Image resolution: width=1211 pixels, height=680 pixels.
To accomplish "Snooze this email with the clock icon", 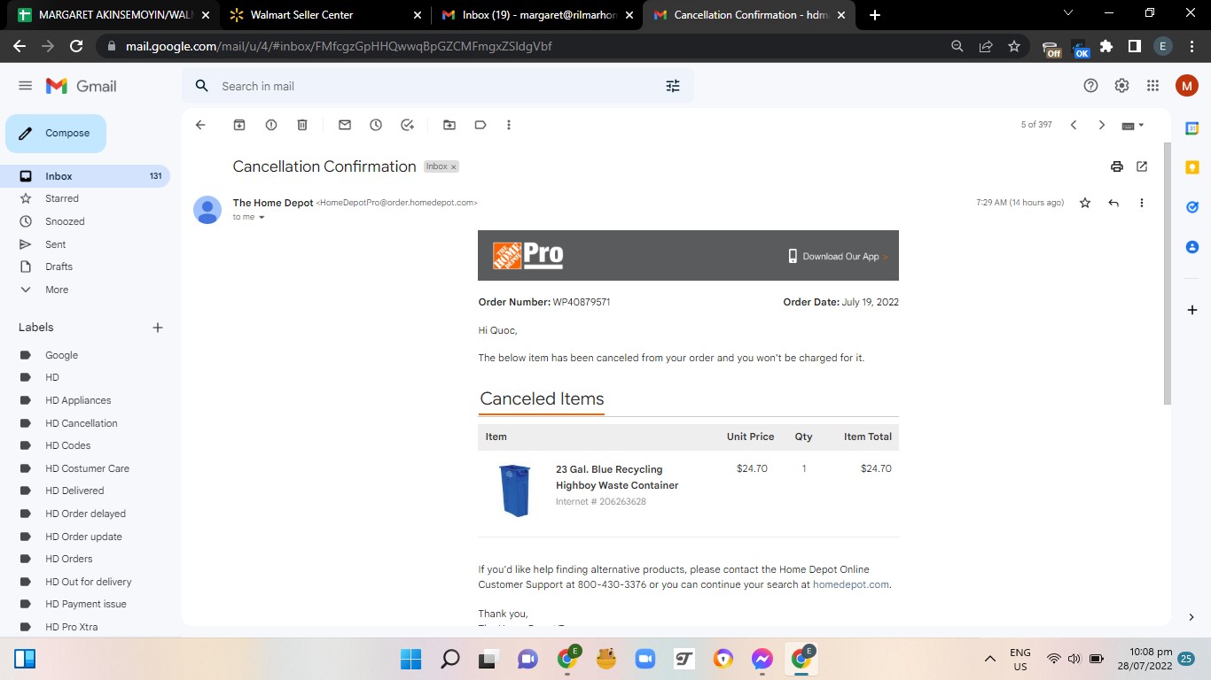I will (x=376, y=125).
